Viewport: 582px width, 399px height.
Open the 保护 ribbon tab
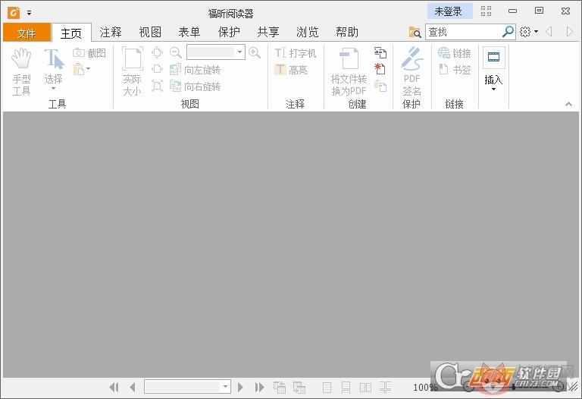point(229,33)
